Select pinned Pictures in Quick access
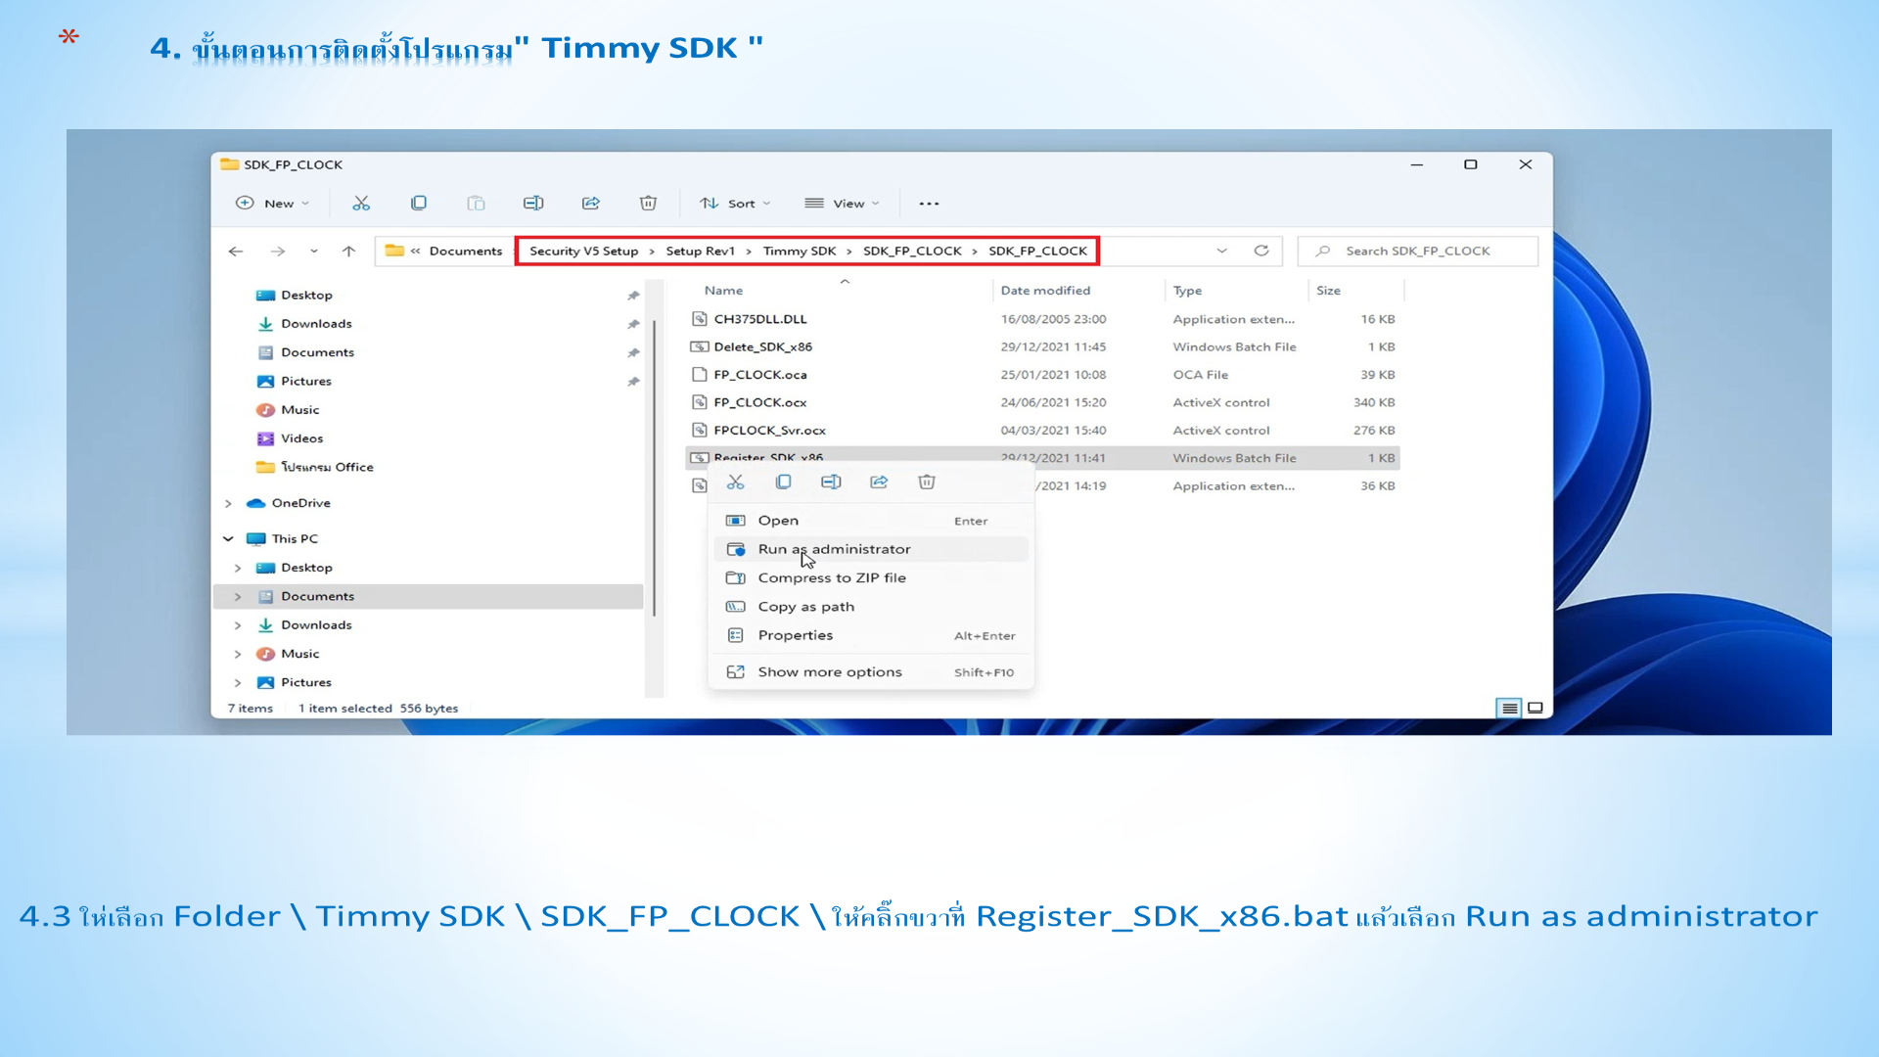This screenshot has width=1879, height=1057. click(x=305, y=382)
